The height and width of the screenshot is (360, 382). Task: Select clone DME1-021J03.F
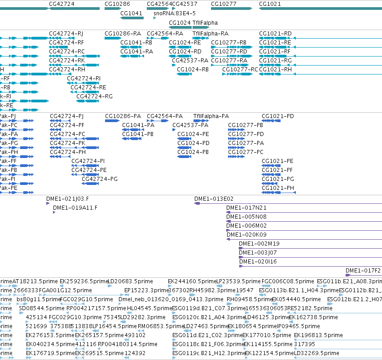click(x=67, y=199)
